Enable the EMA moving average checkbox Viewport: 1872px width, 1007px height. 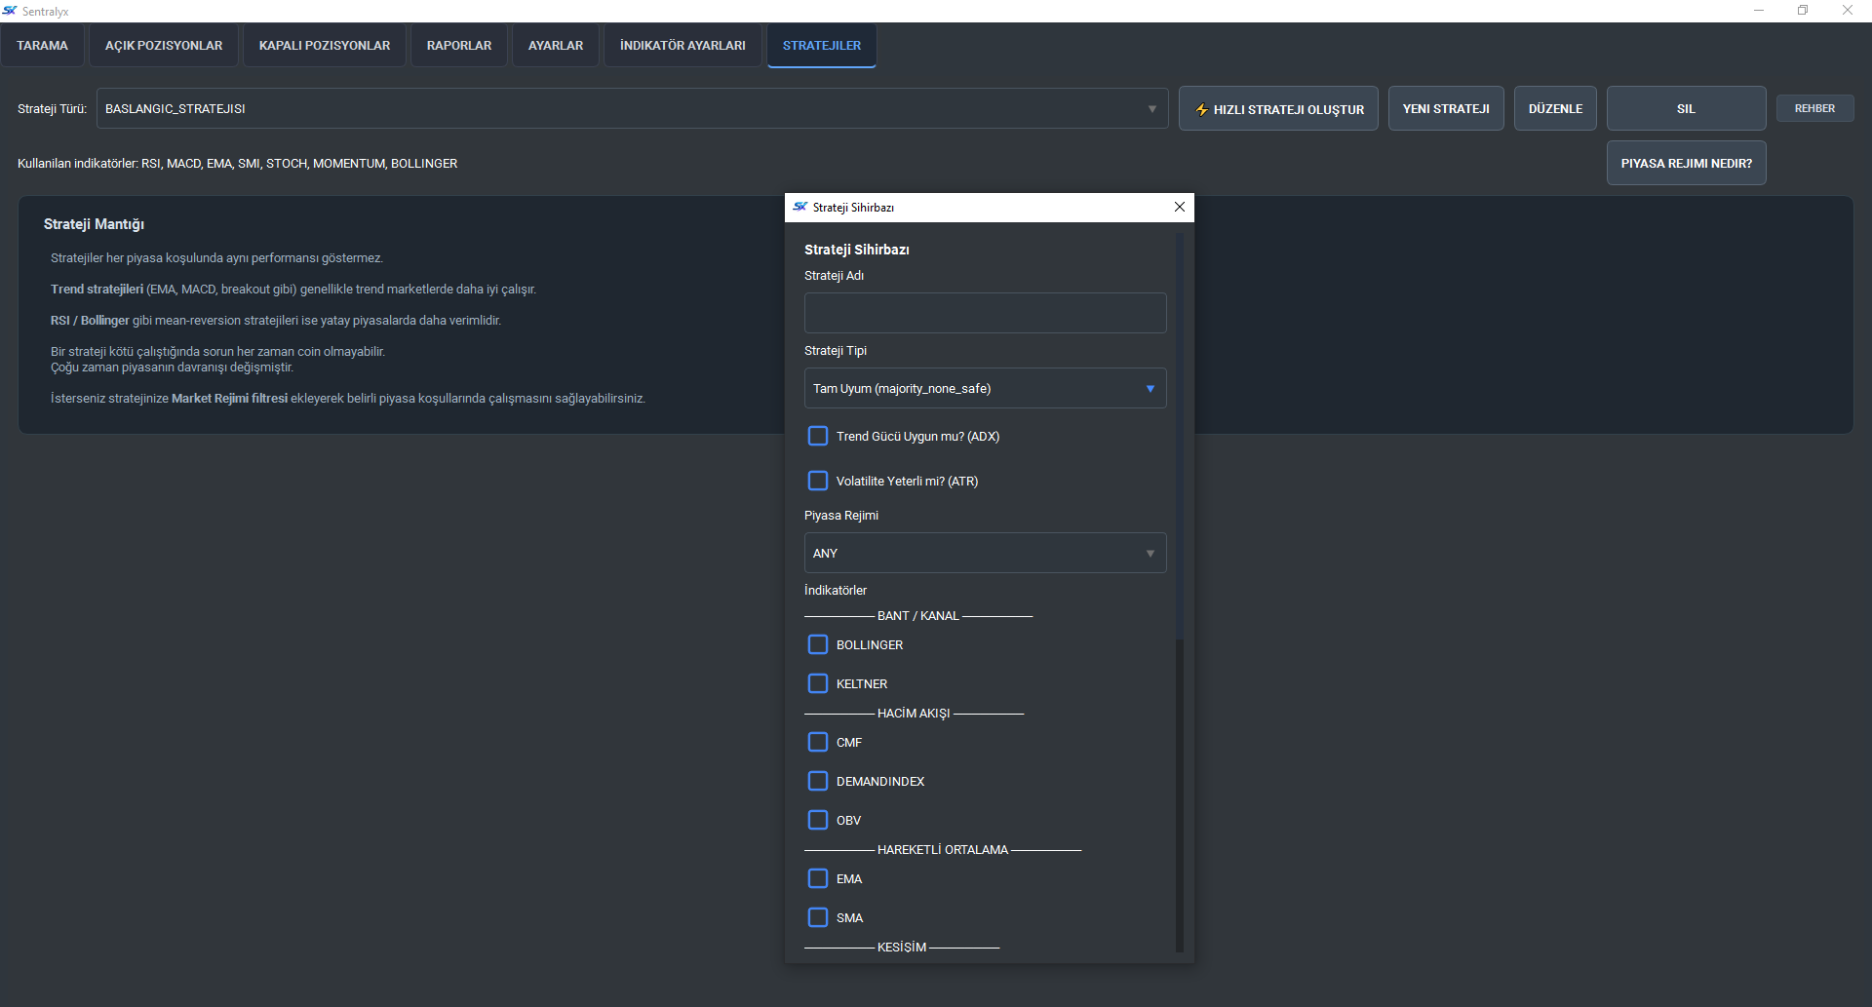click(818, 878)
